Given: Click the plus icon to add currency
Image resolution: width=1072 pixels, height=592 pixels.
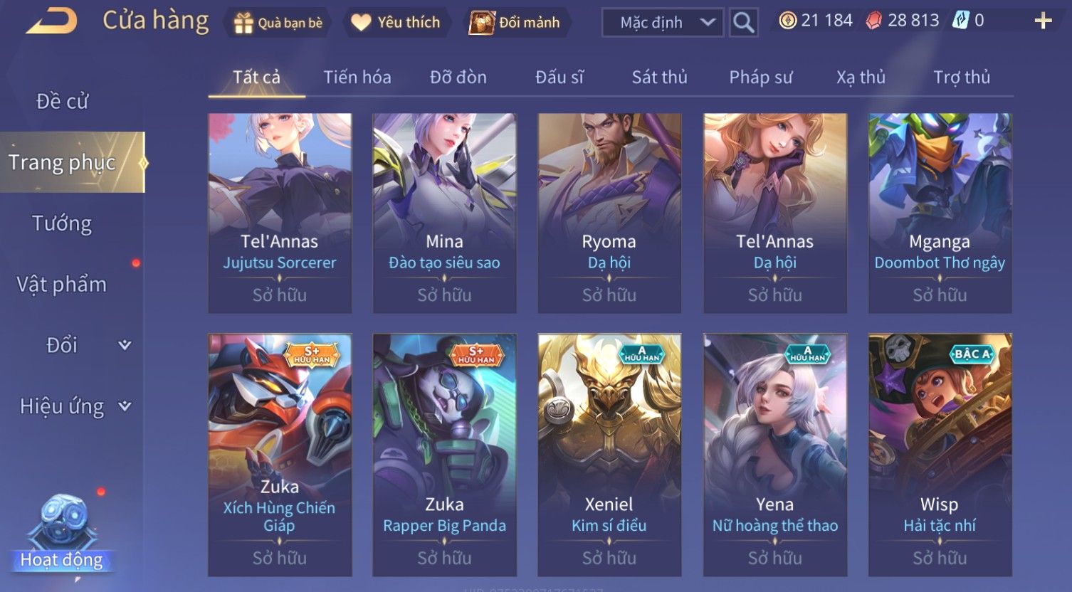Looking at the screenshot, I should (1043, 21).
